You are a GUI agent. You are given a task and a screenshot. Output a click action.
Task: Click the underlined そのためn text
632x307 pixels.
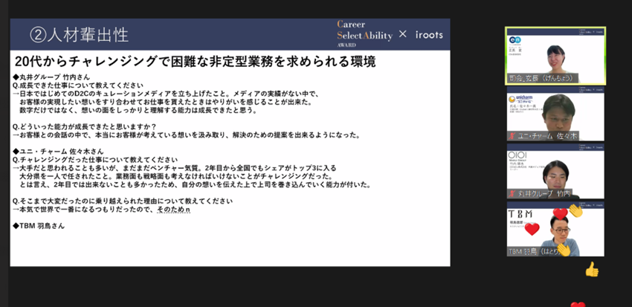tap(173, 210)
